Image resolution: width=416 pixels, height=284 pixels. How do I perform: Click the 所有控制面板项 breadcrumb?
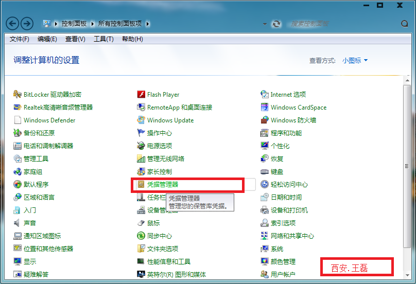pos(120,24)
